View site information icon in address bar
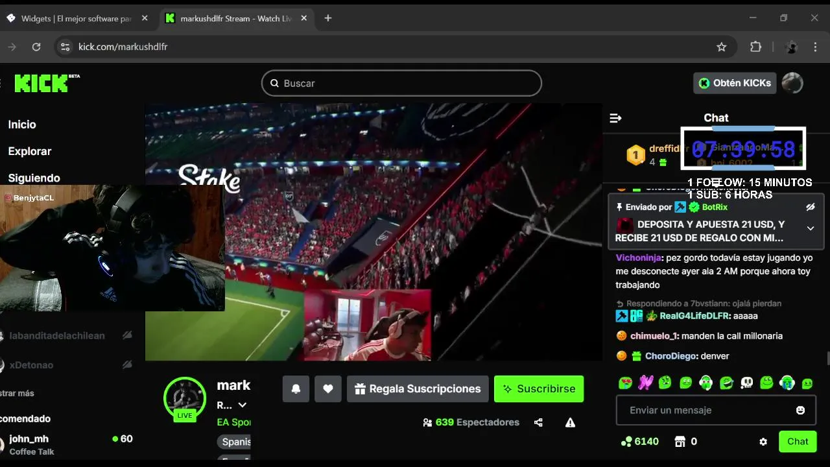Viewport: 830px width, 467px height. pyautogui.click(x=64, y=47)
